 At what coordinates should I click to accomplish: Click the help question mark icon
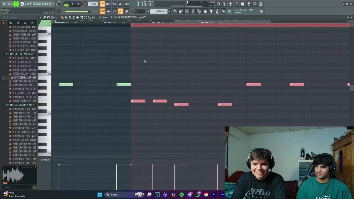236,4
